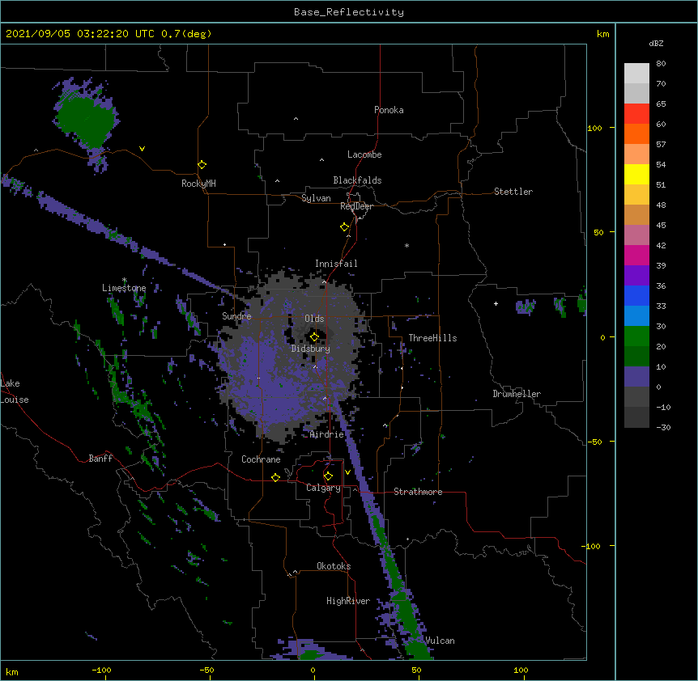
Task: Click the asterisk marker above Limestone label
Action: 124,280
